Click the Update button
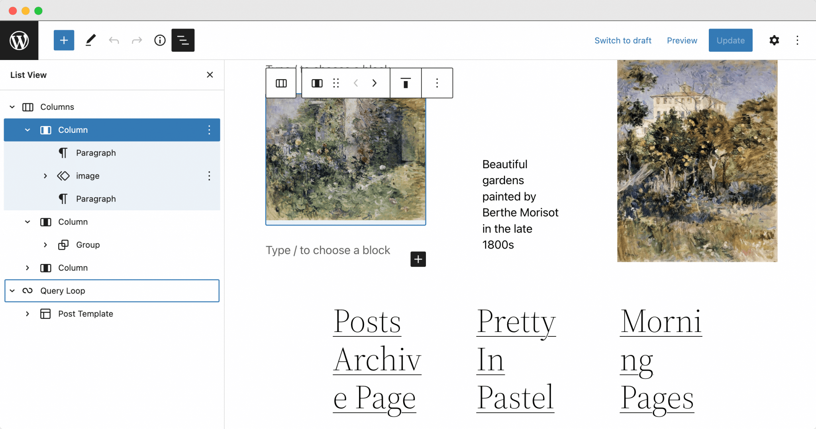The width and height of the screenshot is (816, 429). click(x=730, y=40)
